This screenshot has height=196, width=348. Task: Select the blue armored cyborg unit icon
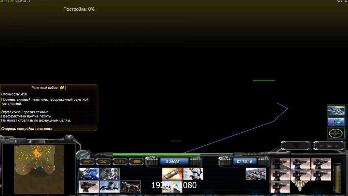click(x=88, y=174)
